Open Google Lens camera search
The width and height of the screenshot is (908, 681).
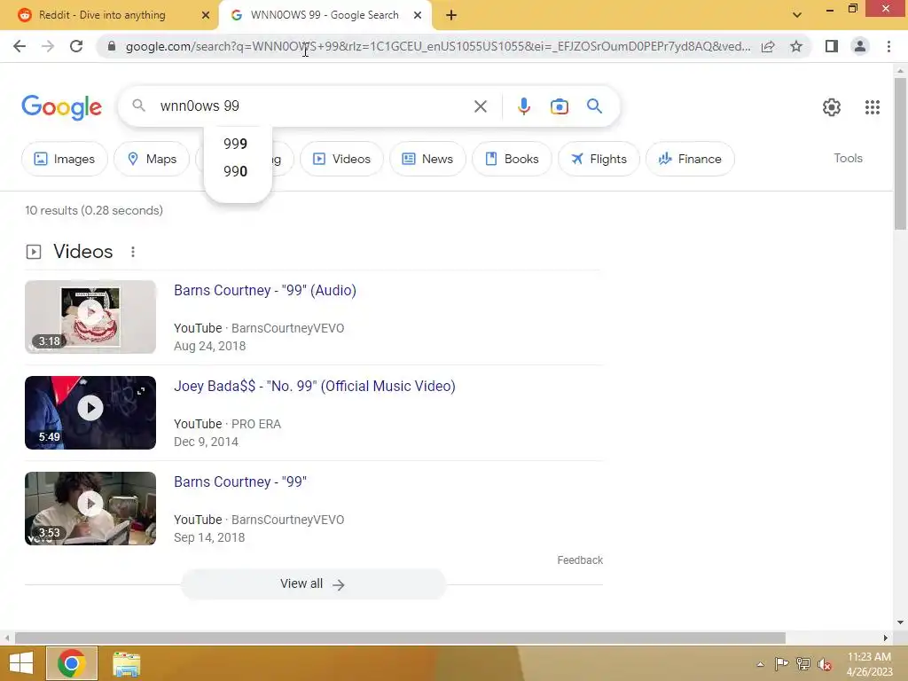pyautogui.click(x=560, y=106)
